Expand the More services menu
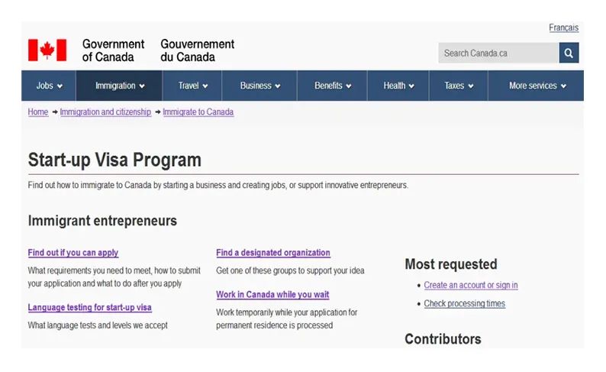606x372 pixels. pyautogui.click(x=537, y=86)
